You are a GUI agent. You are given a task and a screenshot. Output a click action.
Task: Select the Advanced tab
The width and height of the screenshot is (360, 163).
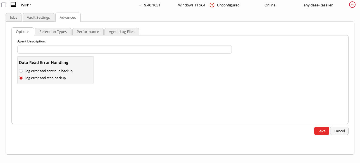point(68,17)
